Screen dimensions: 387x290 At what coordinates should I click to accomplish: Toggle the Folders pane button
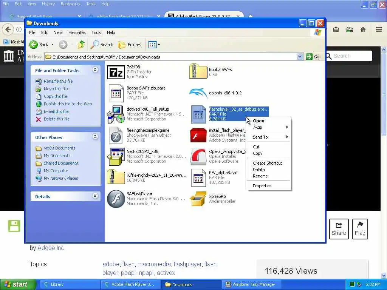130,45
